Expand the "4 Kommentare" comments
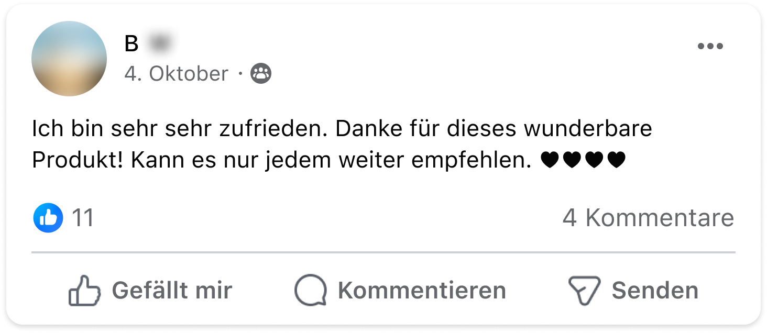This screenshot has height=333, width=767. point(648,218)
